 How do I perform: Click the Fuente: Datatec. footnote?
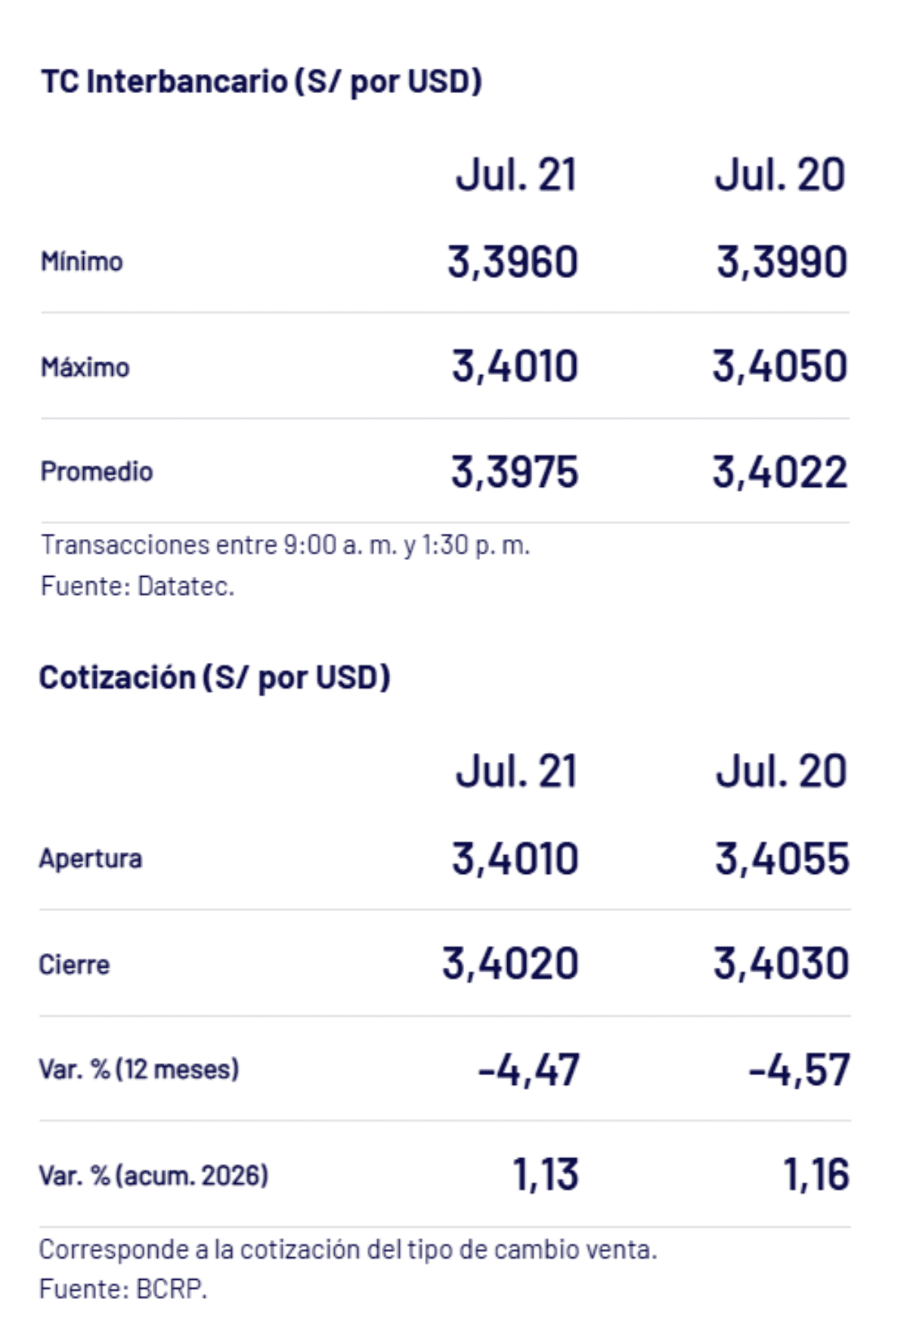tap(138, 586)
